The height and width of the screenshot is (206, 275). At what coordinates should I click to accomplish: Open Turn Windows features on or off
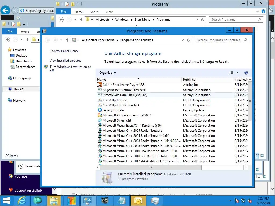[70, 69]
